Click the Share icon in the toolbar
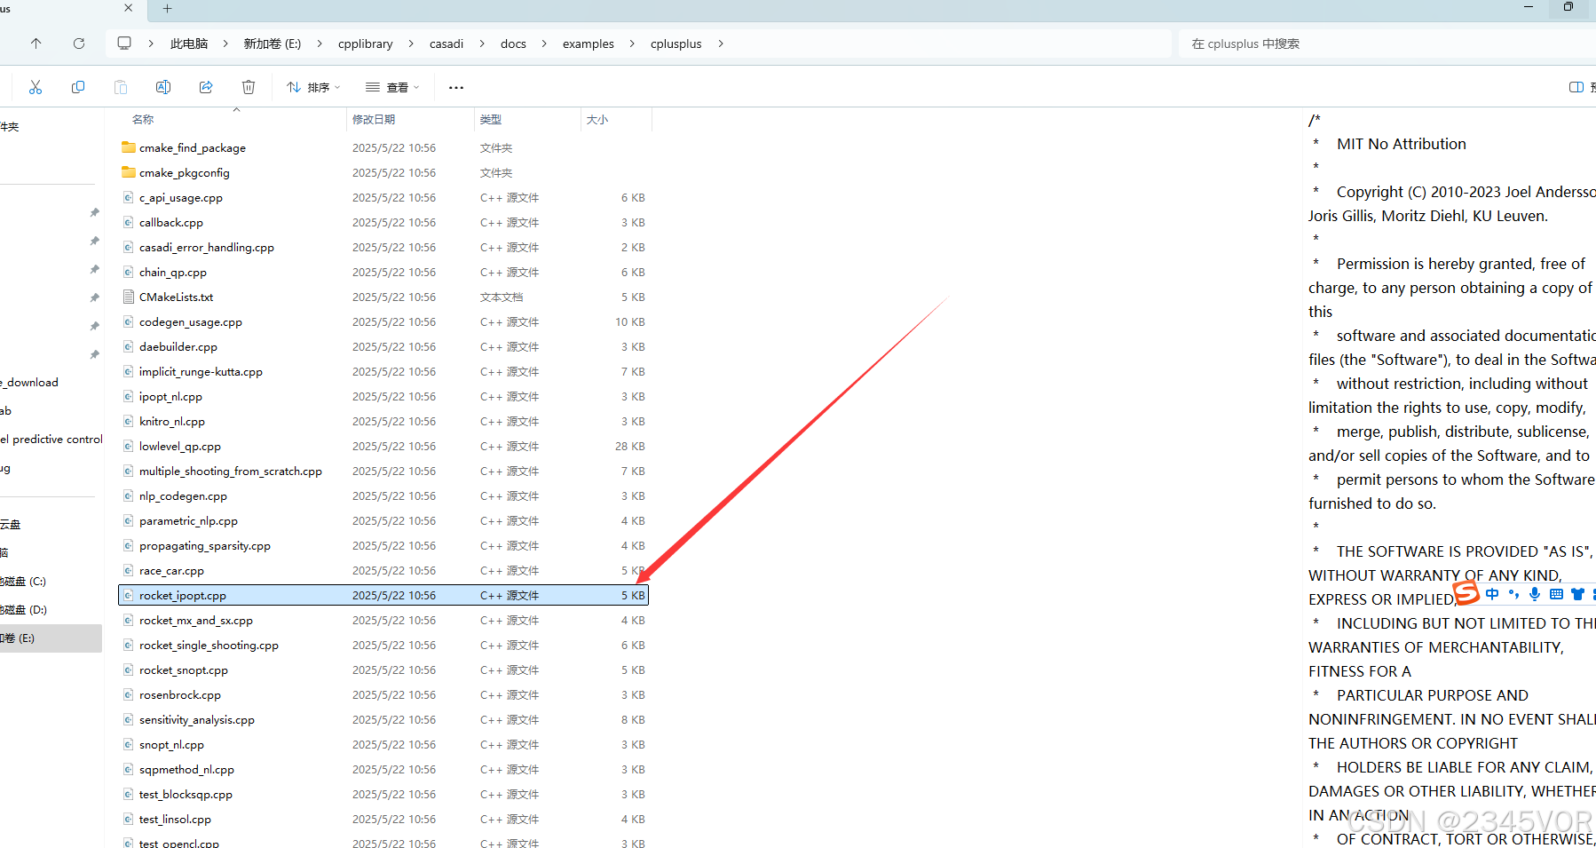This screenshot has height=848, width=1596. point(206,86)
